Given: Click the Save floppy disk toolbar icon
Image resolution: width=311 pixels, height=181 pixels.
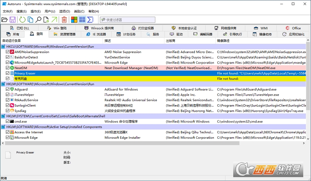Looking at the screenshot, I should (x=12, y=20).
